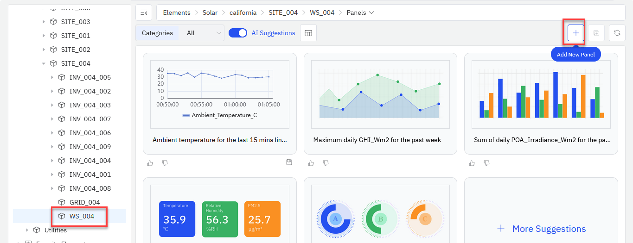
Task: Click the refresh panels icon
Action: click(x=617, y=33)
